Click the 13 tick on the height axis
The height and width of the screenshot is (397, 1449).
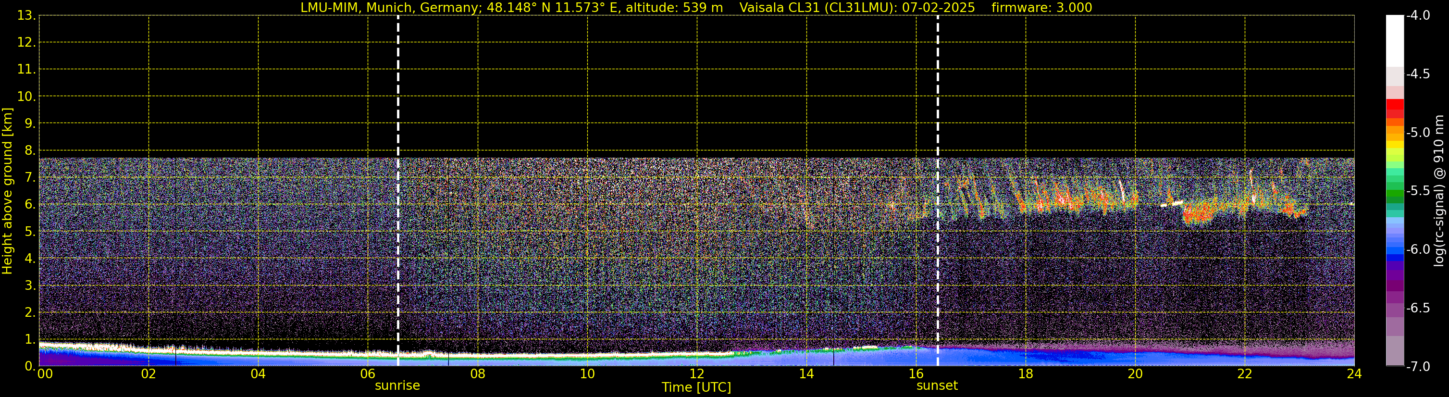[26, 16]
